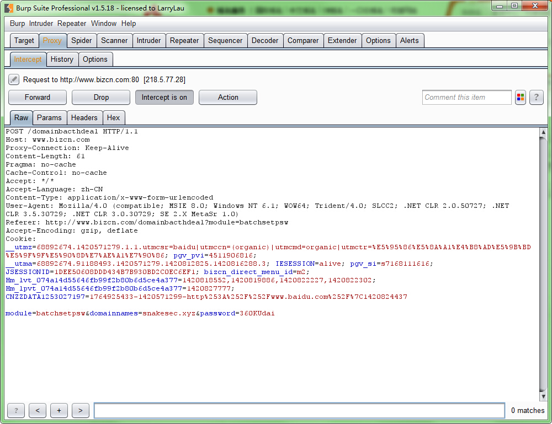Viewport: 552px width, 424px height.
Task: Open the Proxy History sub-tab
Action: pos(62,59)
